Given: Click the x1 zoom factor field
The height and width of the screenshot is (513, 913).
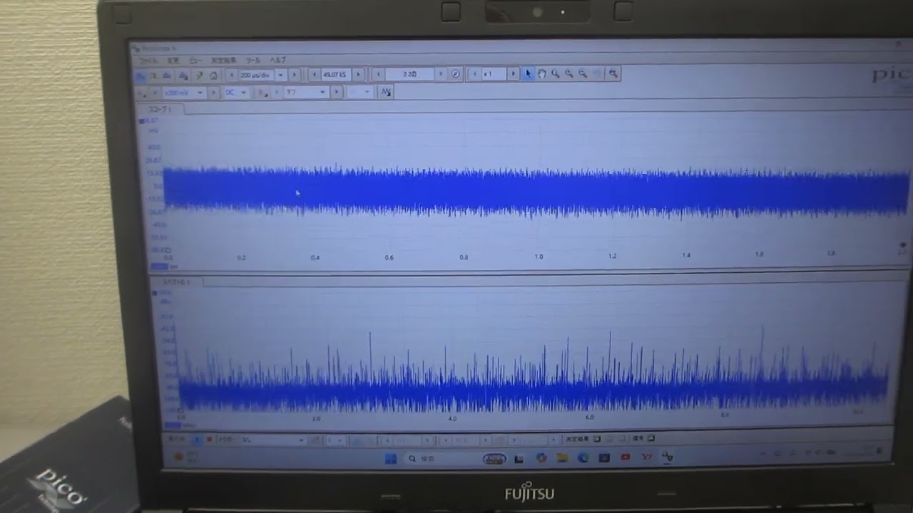Looking at the screenshot, I should [494, 74].
